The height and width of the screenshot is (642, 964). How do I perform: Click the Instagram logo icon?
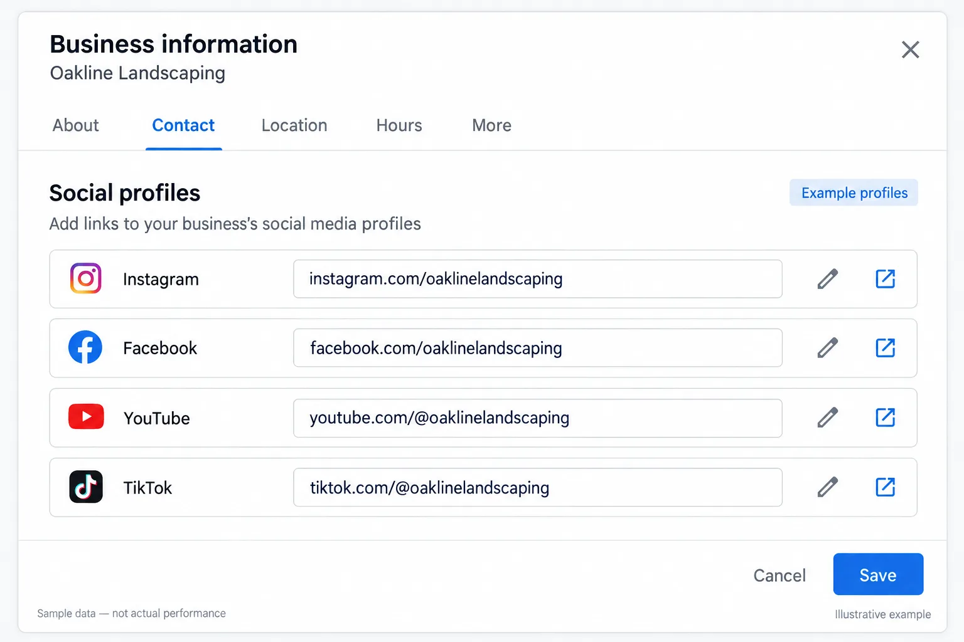pos(86,278)
